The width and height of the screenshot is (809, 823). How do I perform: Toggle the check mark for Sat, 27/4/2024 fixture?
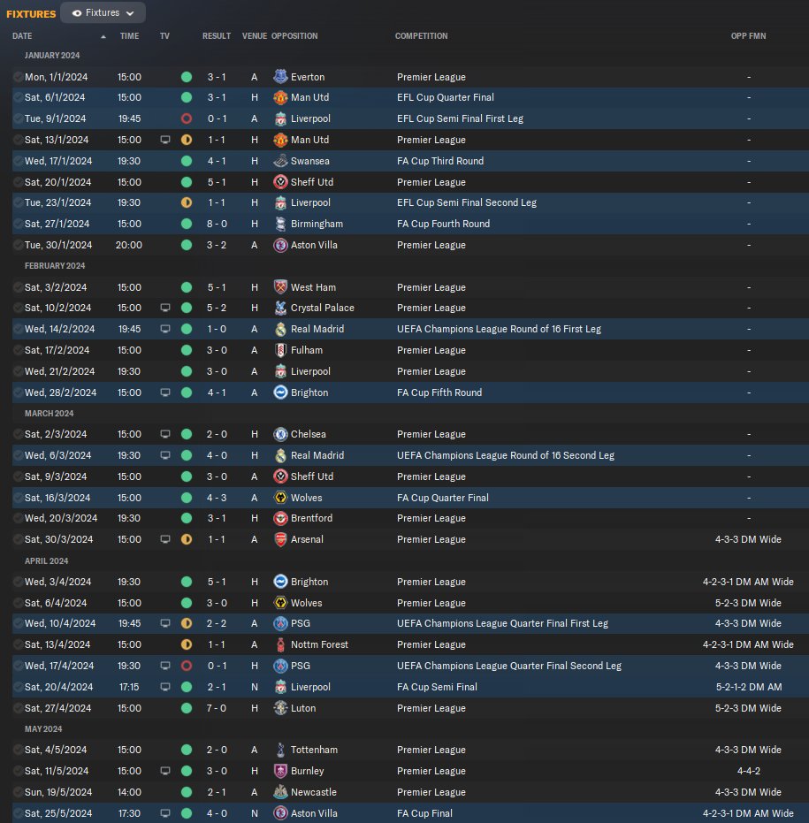click(x=18, y=708)
